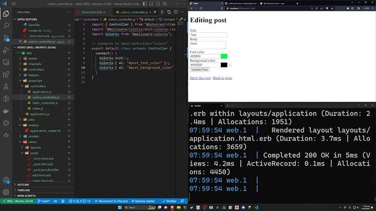Viewport: 376px width, 211px height.
Task: Click the Body textarea in browser
Action: coord(208,45)
